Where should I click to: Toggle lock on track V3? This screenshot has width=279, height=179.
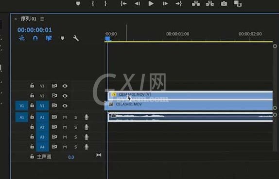[32, 86]
